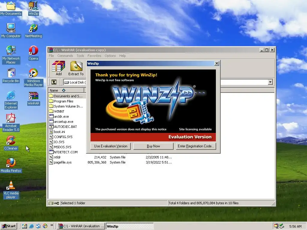307x230 pixels.
Task: Click the Windows Media Player quick launch icon
Action: 45,226
